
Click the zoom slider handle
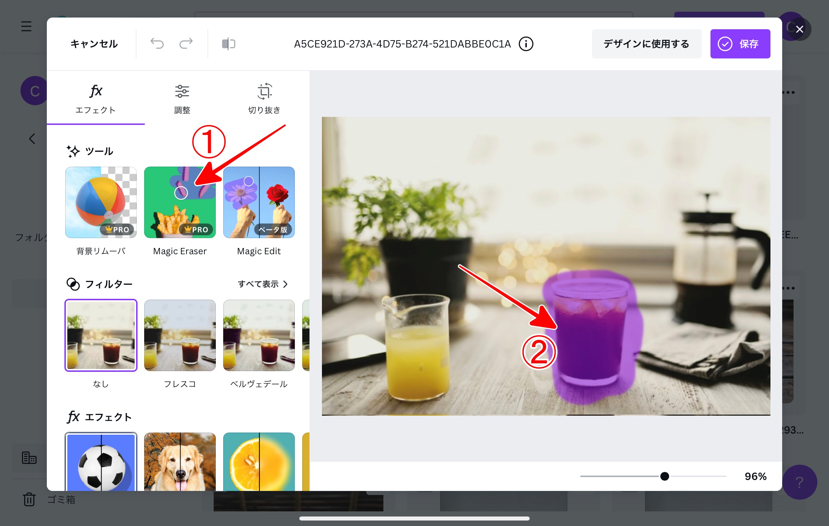click(x=665, y=476)
